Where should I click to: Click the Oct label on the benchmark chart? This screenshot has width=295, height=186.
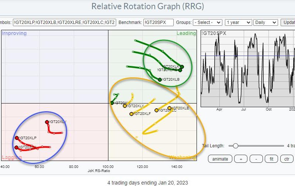point(268,109)
